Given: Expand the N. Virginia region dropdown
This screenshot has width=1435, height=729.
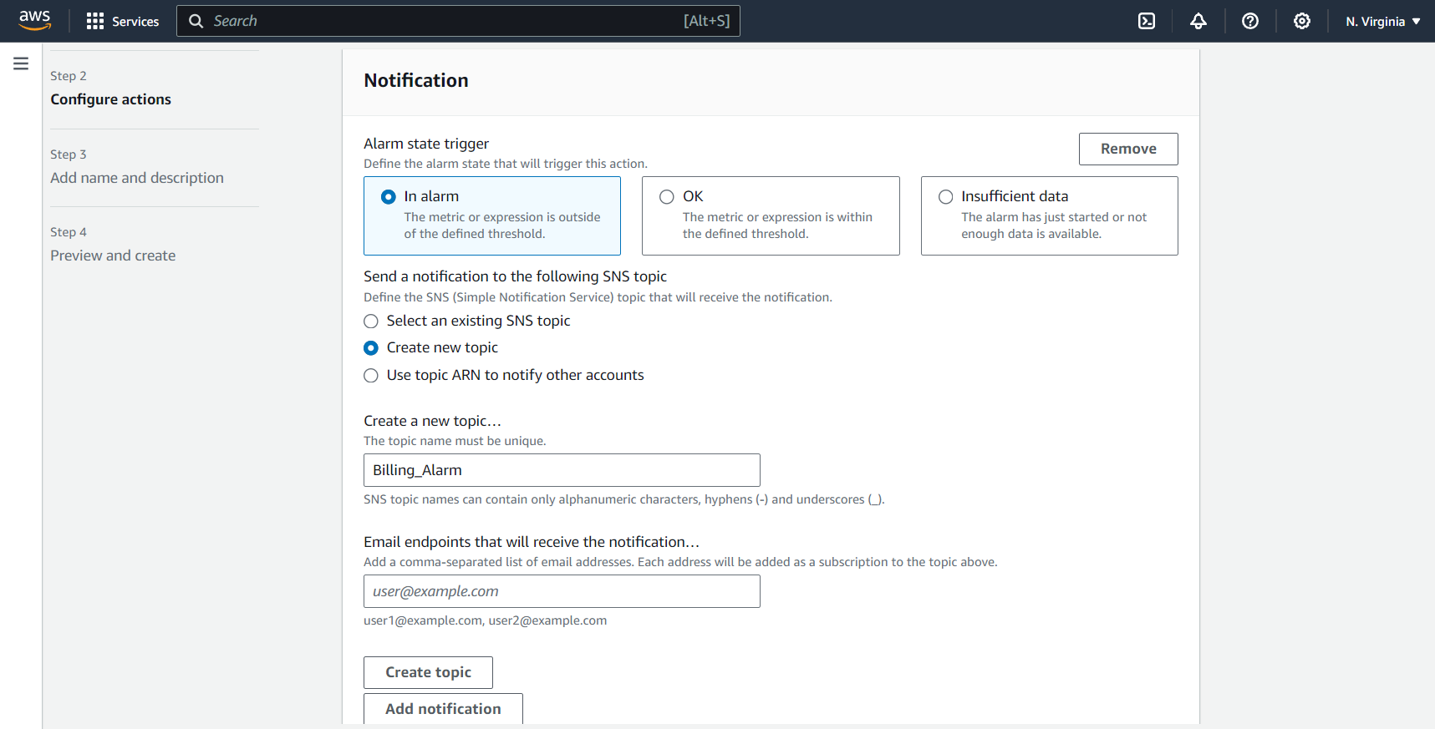Looking at the screenshot, I should point(1382,21).
